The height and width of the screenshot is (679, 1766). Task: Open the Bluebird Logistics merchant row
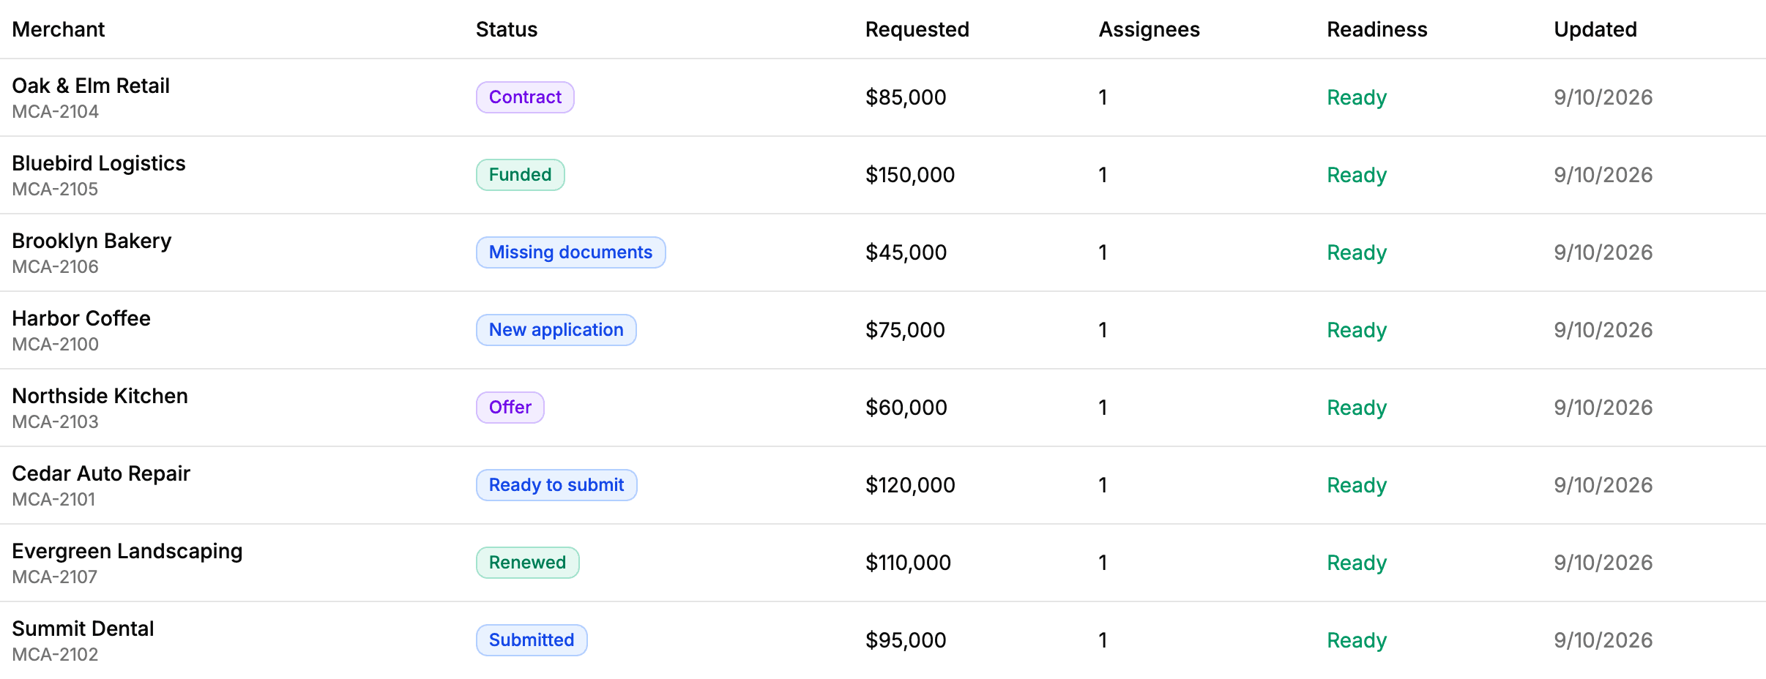pos(883,175)
